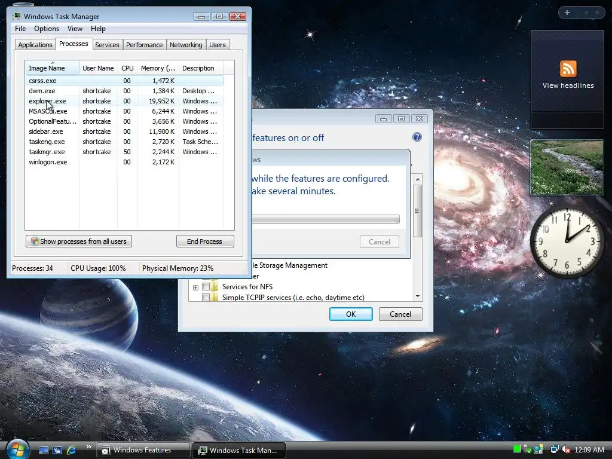Viewport: 612px width, 459px height.
Task: Click the shield icon on Show processes button
Action: [x=35, y=241]
